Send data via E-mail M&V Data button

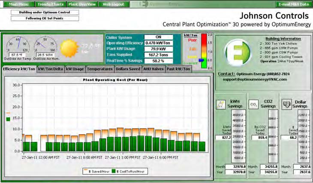point(294,4)
